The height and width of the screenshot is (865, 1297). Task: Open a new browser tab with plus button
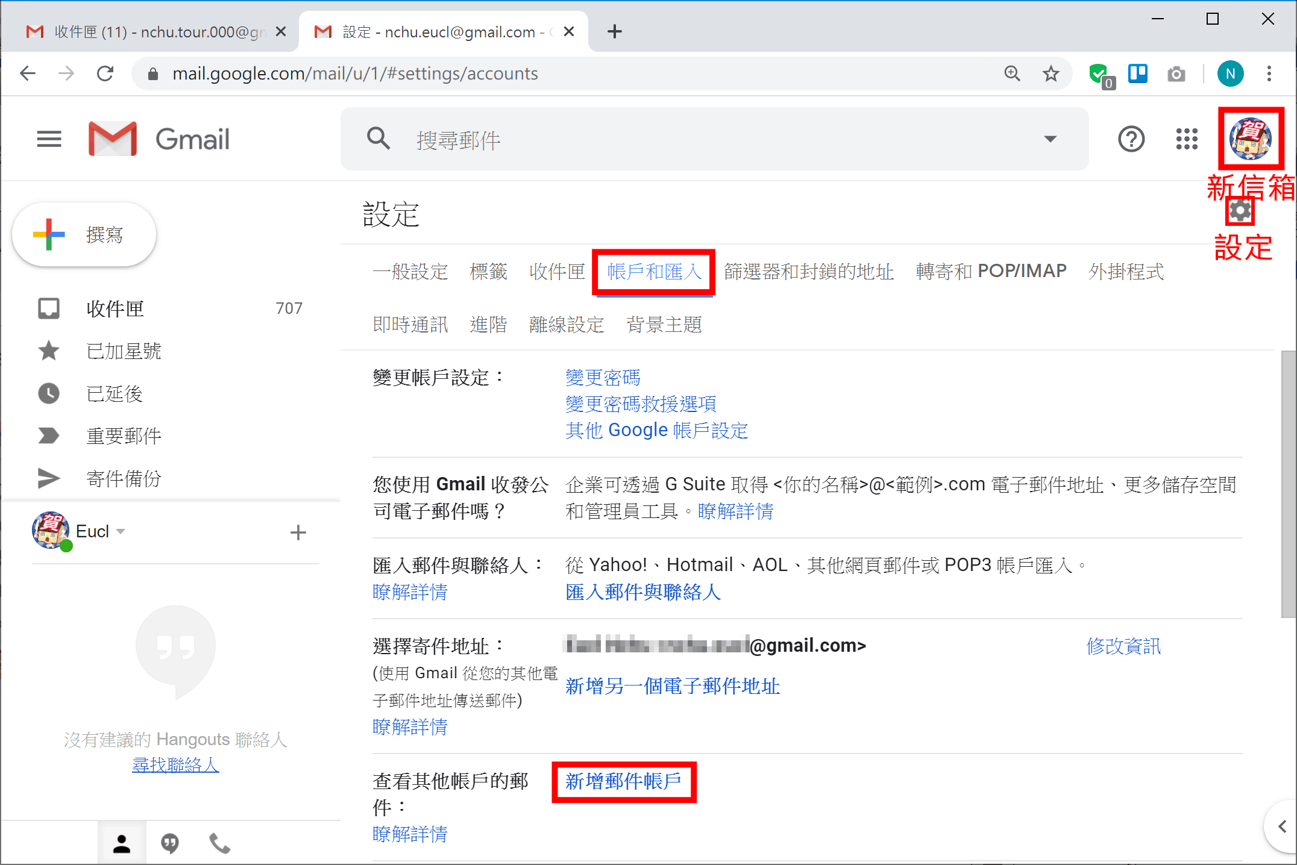pos(614,31)
